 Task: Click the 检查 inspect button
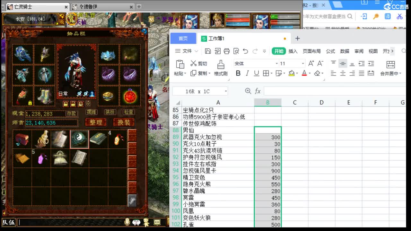[x=129, y=112]
